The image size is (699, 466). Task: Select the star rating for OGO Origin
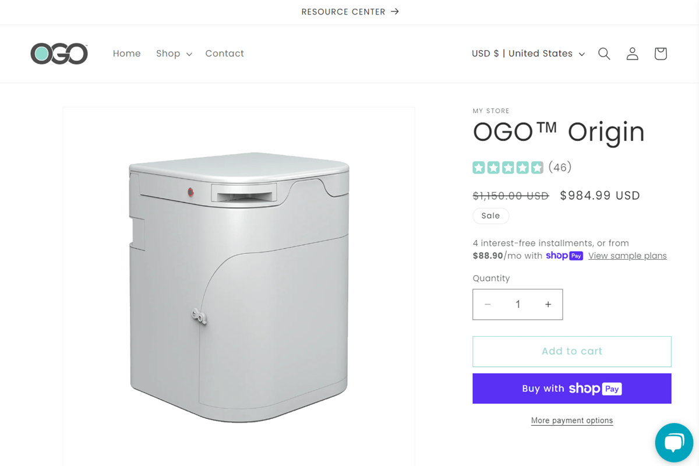point(508,167)
